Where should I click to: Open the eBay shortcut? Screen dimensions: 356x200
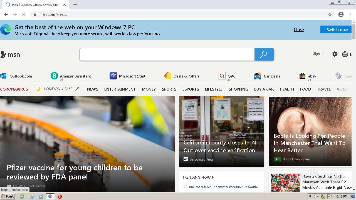[308, 76]
